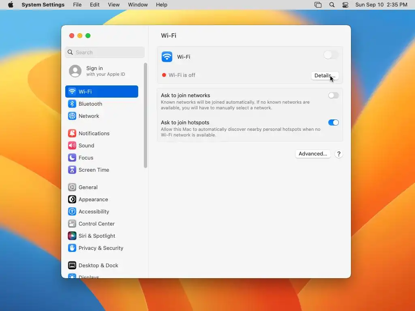Select Appearance label in sidebar

(x=93, y=199)
